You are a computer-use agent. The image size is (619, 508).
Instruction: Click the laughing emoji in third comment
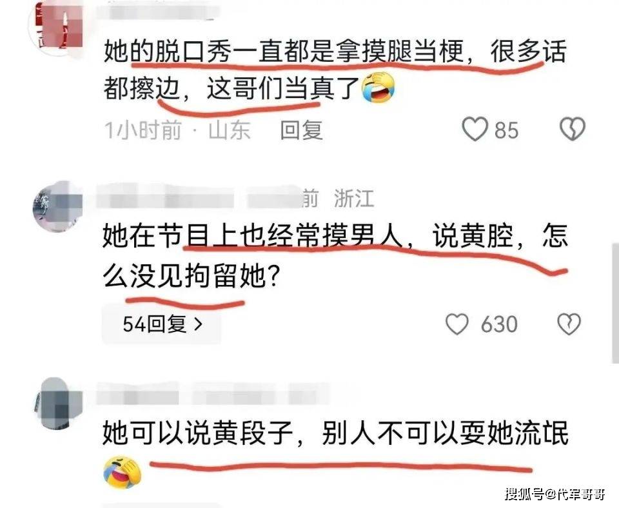122,473
